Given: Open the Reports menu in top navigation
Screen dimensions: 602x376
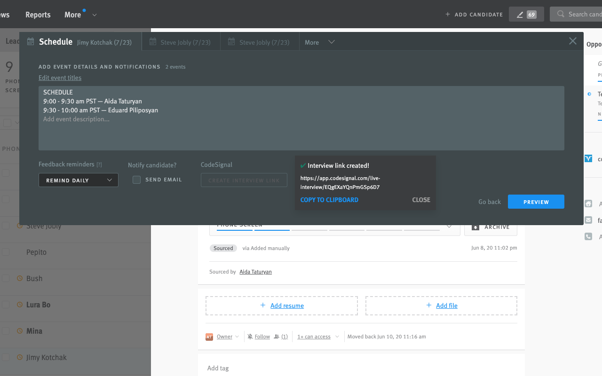Looking at the screenshot, I should click(38, 15).
